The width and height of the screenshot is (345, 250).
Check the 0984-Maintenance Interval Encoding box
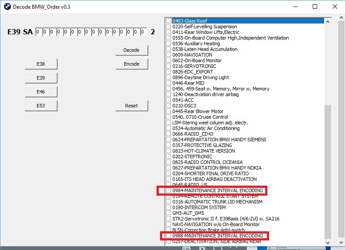point(169,190)
